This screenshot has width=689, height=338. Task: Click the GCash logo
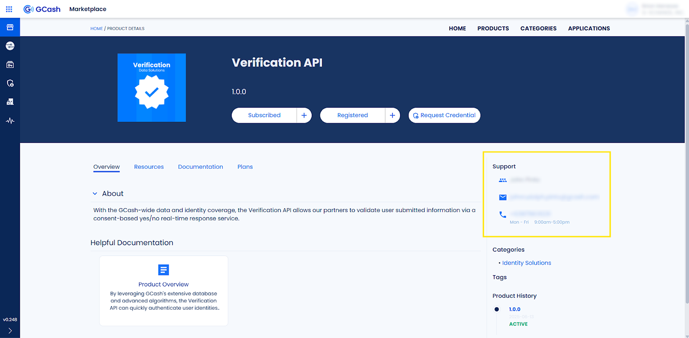click(42, 9)
